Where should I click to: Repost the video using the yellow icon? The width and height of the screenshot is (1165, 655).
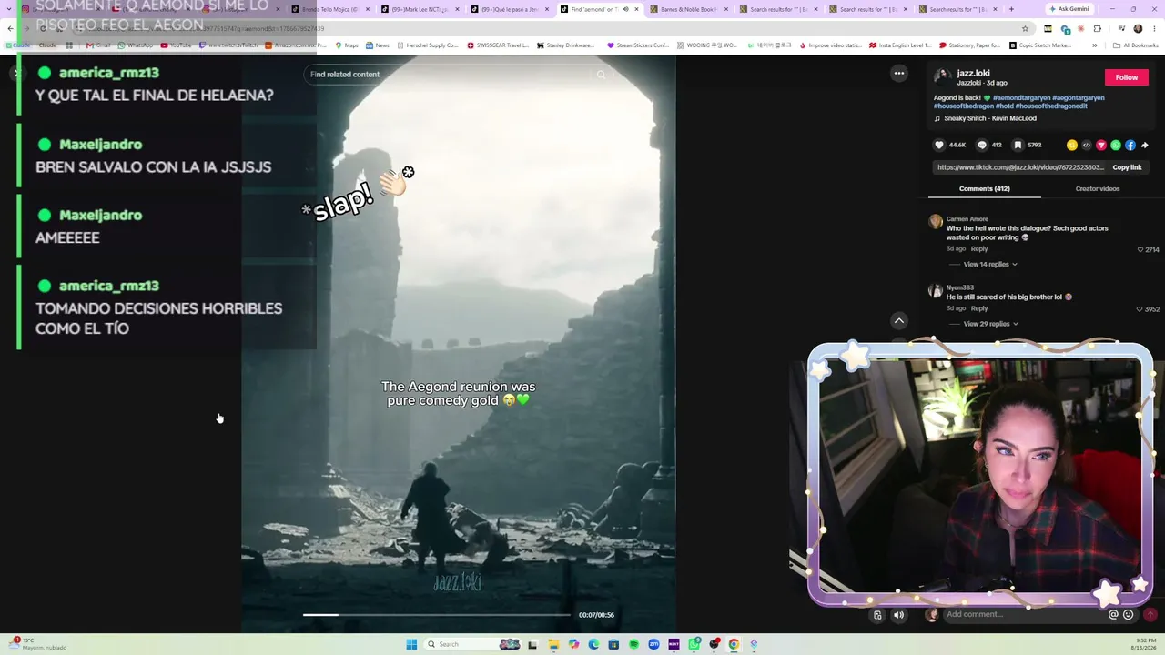(1072, 145)
